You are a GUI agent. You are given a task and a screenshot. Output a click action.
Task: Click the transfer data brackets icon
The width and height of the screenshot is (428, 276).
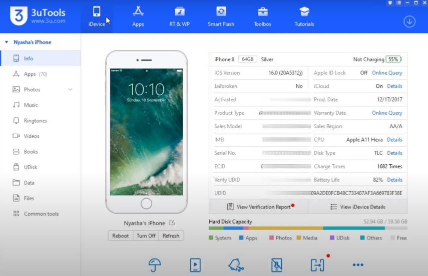[x=317, y=265]
